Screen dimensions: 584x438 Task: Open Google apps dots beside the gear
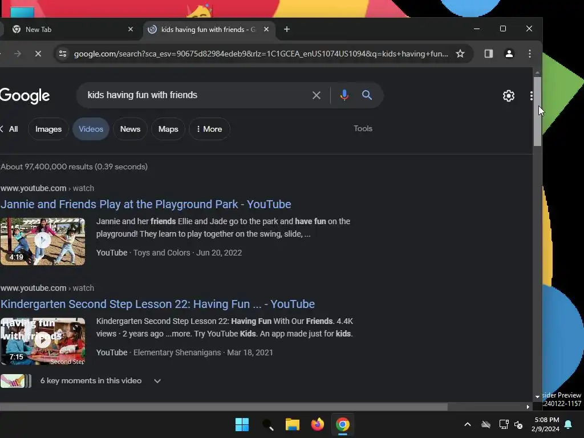[x=531, y=96]
